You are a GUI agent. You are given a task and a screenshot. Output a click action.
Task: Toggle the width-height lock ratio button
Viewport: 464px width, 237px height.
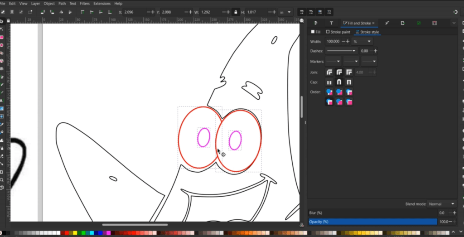[235, 12]
